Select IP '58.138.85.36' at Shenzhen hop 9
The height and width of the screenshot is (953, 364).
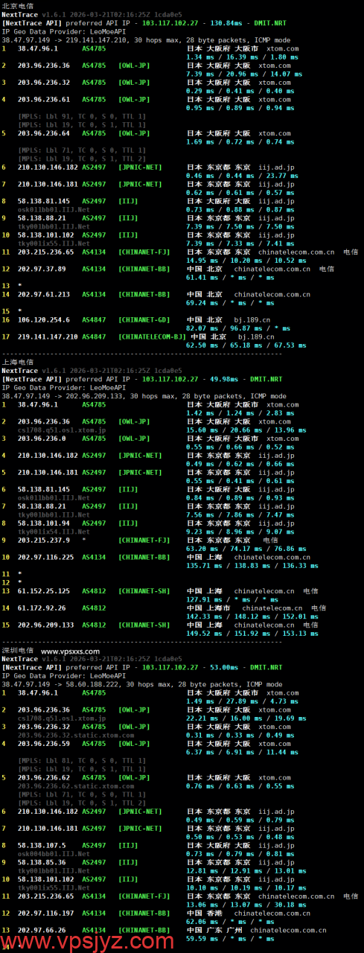[42, 862]
